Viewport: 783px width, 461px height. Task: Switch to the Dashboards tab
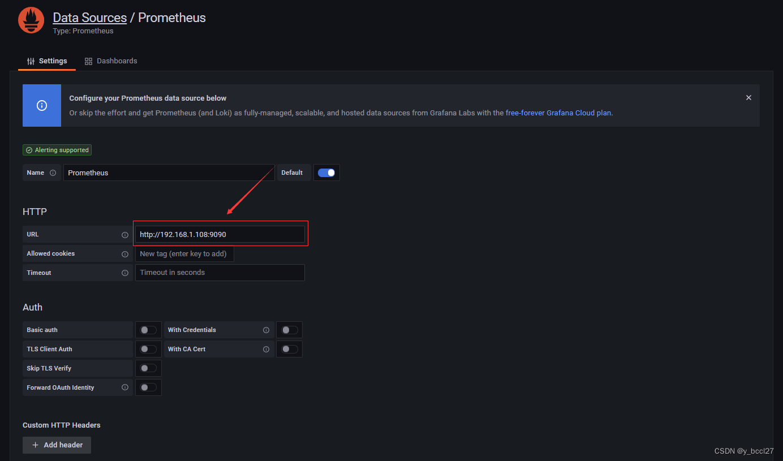coord(111,61)
